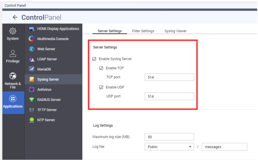Switch to the Syslog Viewer tab
This screenshot has height=160, width=258.
176,31
